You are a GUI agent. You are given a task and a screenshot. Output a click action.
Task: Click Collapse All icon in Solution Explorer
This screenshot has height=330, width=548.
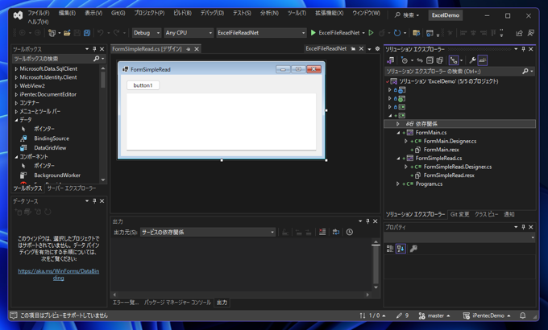click(x=430, y=60)
